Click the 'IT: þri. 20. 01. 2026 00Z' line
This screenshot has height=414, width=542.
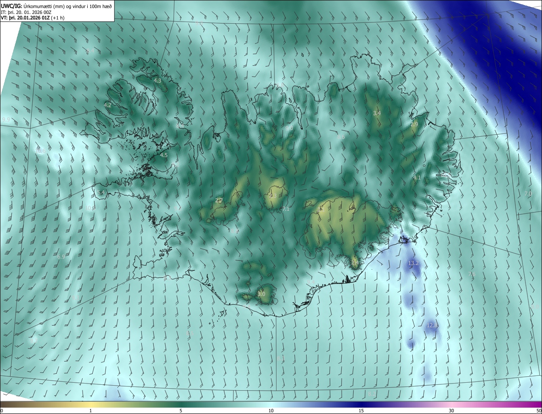(x=26, y=13)
